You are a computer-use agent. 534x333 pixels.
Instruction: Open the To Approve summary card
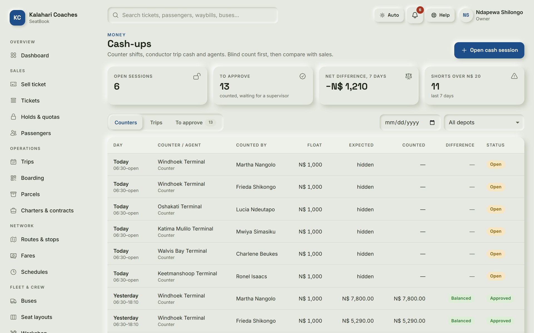263,86
